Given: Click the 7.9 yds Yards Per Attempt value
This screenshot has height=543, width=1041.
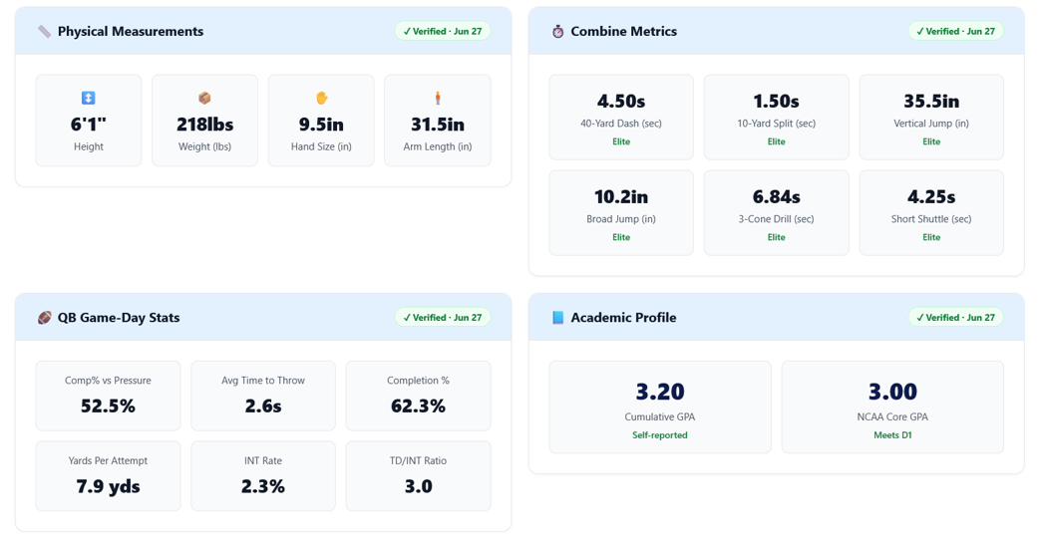Looking at the screenshot, I should [109, 486].
